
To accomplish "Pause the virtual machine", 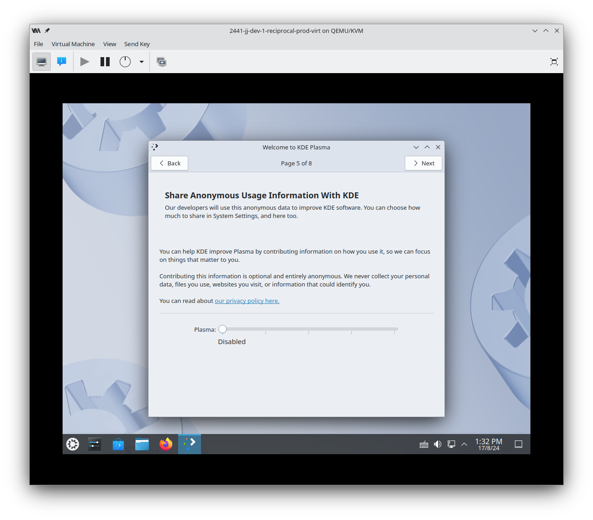I will [105, 62].
